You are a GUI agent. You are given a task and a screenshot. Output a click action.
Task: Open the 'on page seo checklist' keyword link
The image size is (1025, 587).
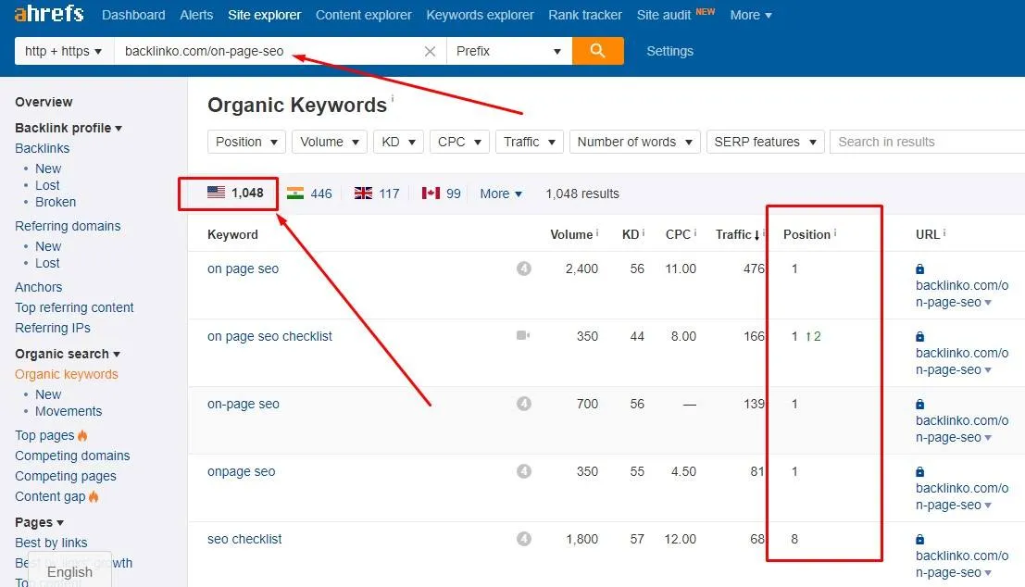(270, 336)
